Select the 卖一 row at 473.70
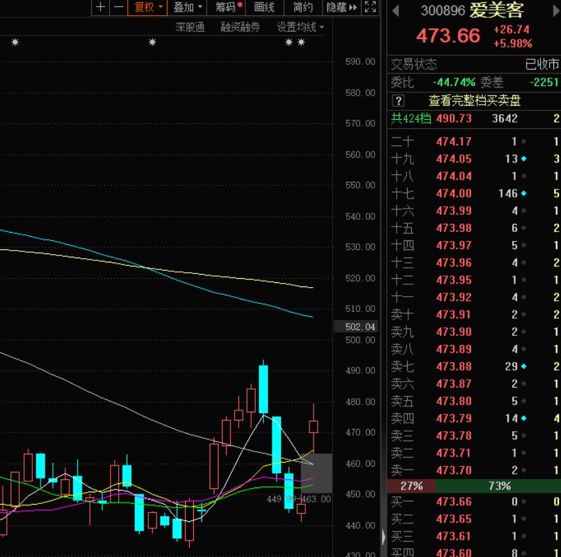The image size is (561, 557). tap(474, 470)
